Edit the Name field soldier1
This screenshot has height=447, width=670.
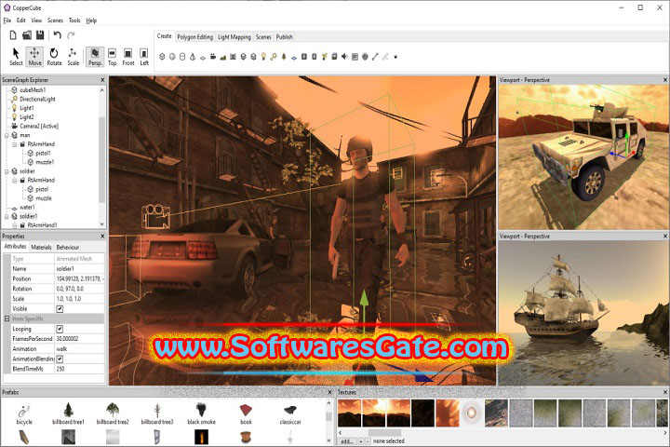click(x=79, y=268)
